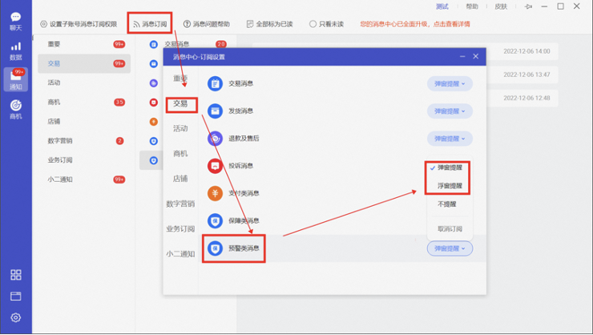Click 交易消息 clipboard icon in dialog

coord(215,83)
